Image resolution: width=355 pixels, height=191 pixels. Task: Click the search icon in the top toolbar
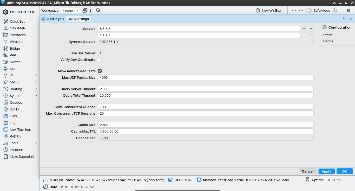tap(98, 11)
